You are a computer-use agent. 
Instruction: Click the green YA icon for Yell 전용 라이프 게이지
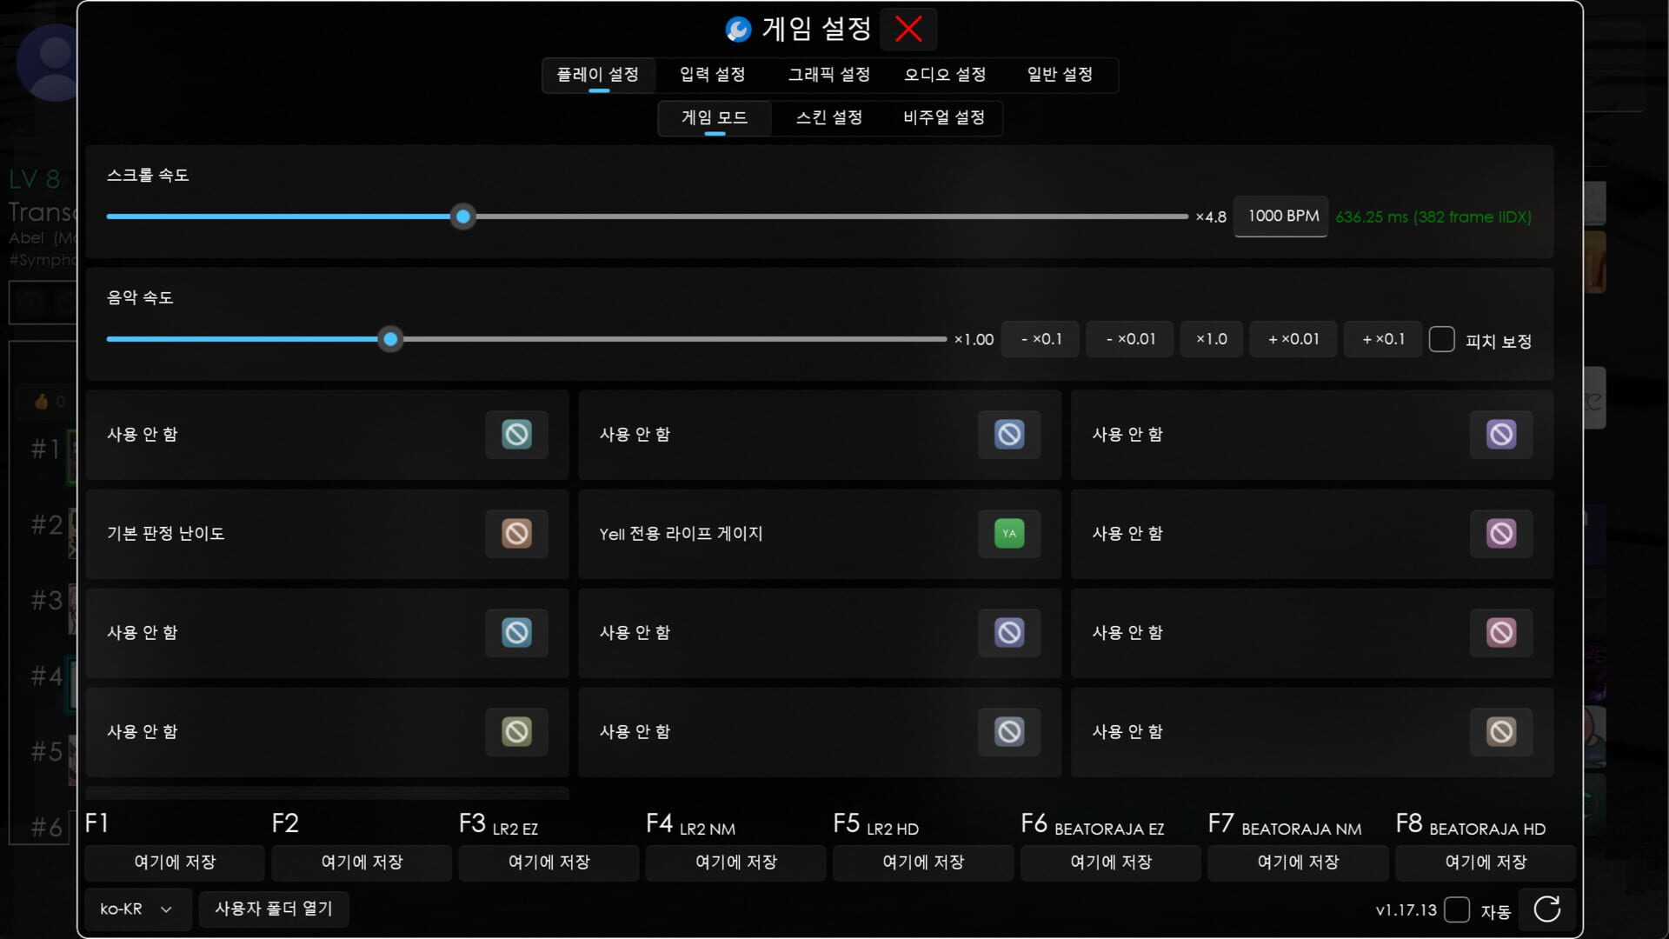tap(1008, 533)
